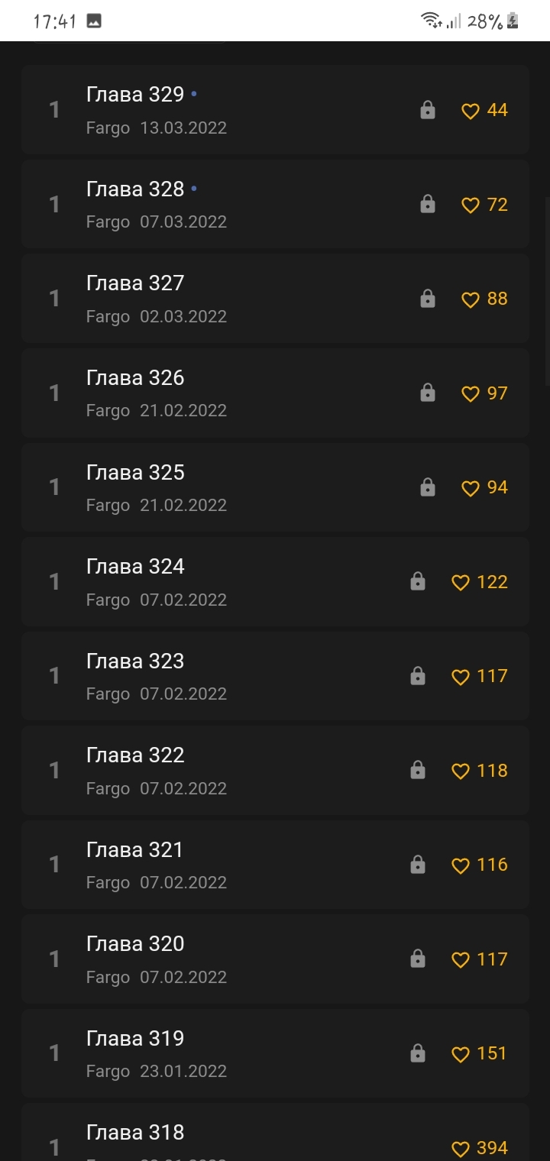
Task: Open chapter Глава 329
Action: (x=135, y=95)
